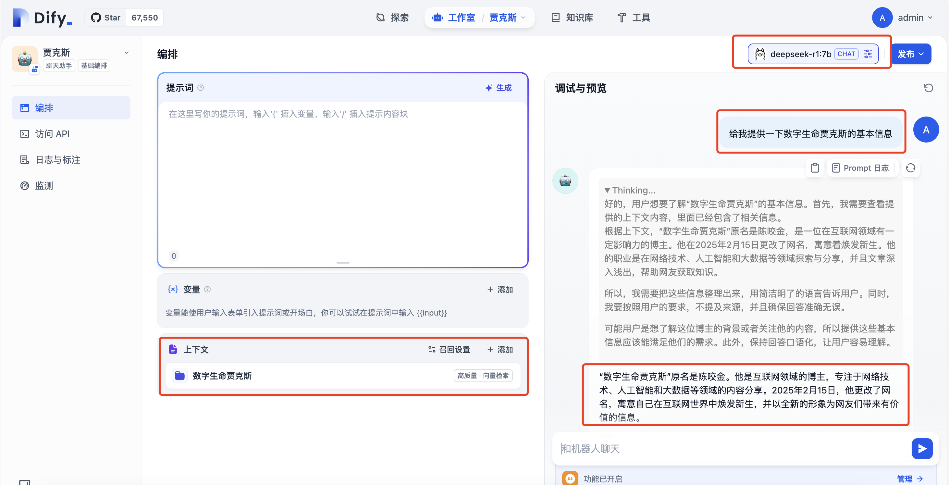
Task: Click the send message arrow button
Action: coord(922,449)
